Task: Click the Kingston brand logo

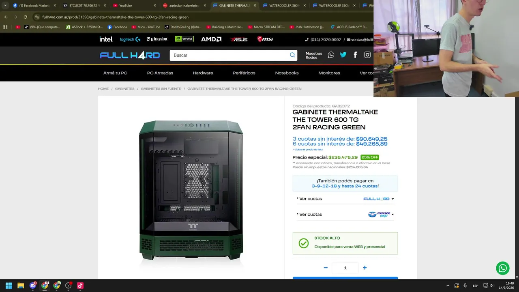Action: point(157,39)
